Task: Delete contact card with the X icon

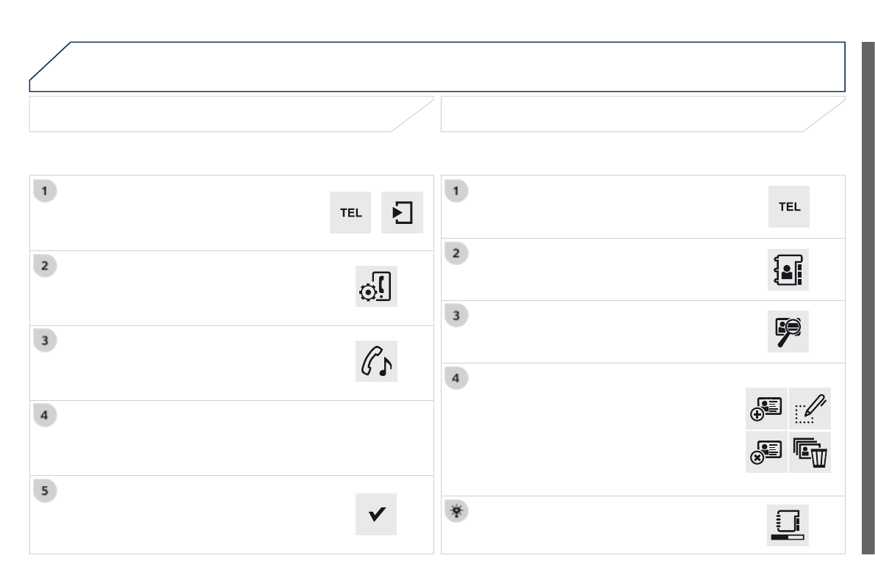Action: tap(766, 452)
